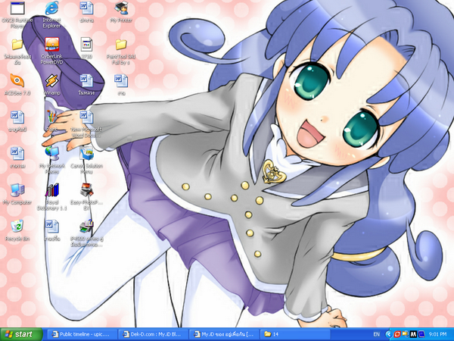The image size is (454, 341).
Task: Click the Windows Start button
Action: coord(21,334)
